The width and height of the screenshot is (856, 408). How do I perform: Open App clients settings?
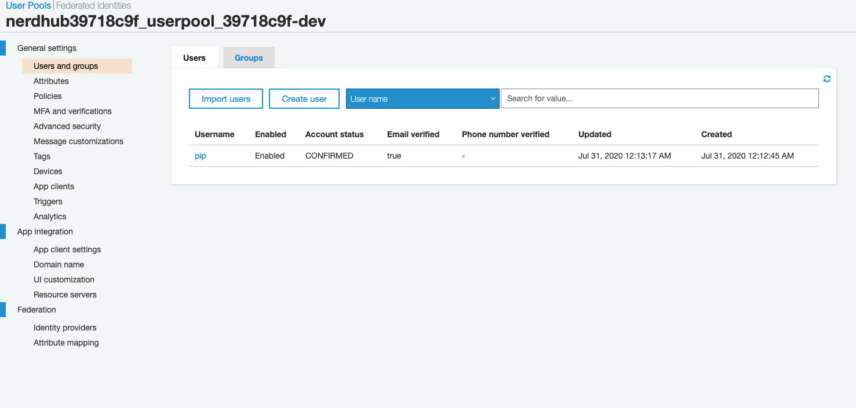(x=53, y=186)
